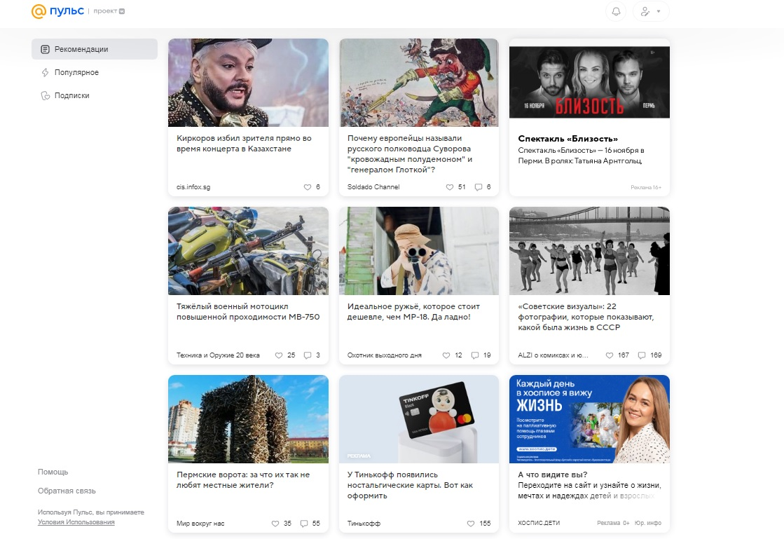Click the Популярное lightning icon
784x539 pixels.
tap(45, 72)
